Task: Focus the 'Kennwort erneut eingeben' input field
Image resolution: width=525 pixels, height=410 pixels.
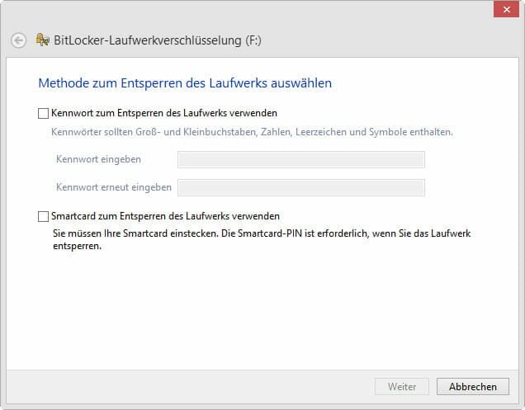Action: pyautogui.click(x=300, y=187)
